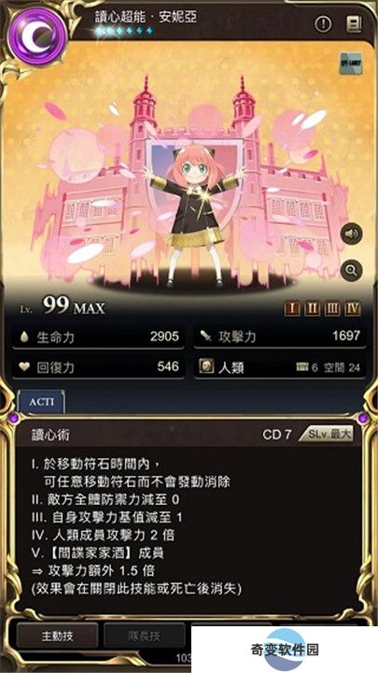The height and width of the screenshot is (673, 378).
Task: Click the 奇变软件园 watermark logo
Action: [285, 650]
